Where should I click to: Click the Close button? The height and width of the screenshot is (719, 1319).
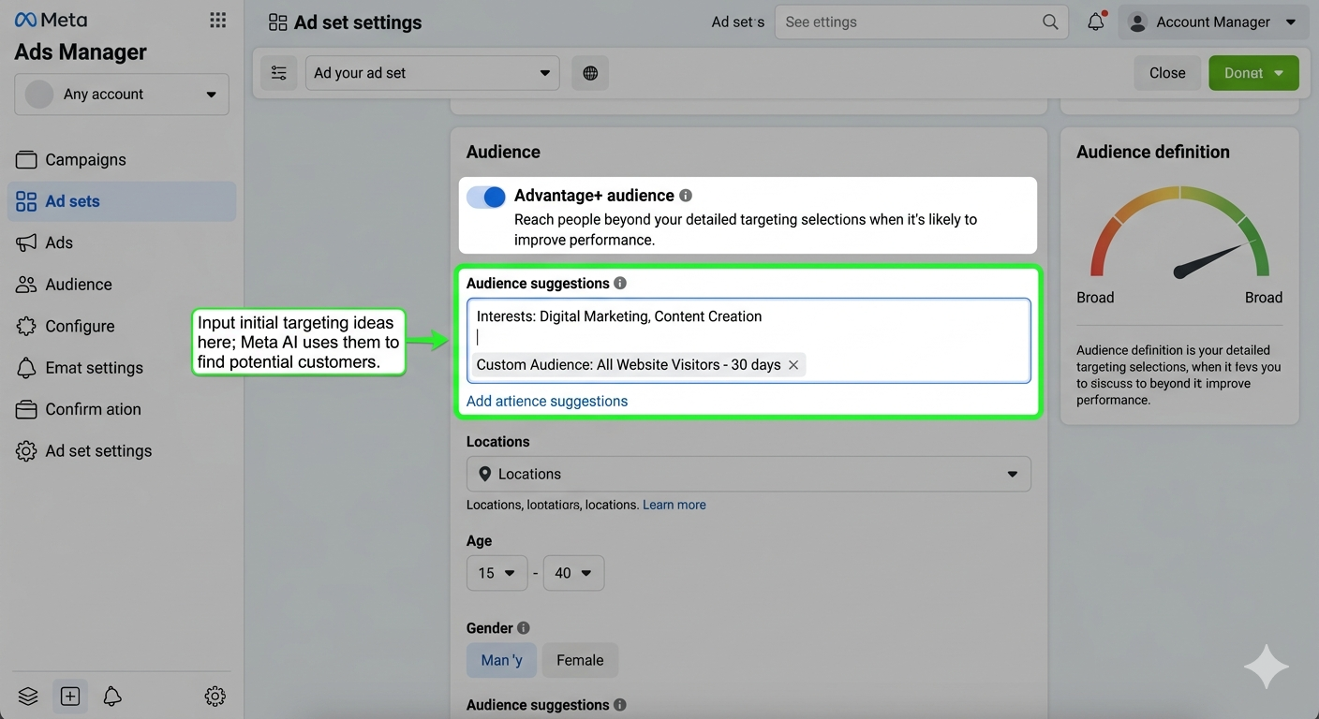pos(1167,73)
